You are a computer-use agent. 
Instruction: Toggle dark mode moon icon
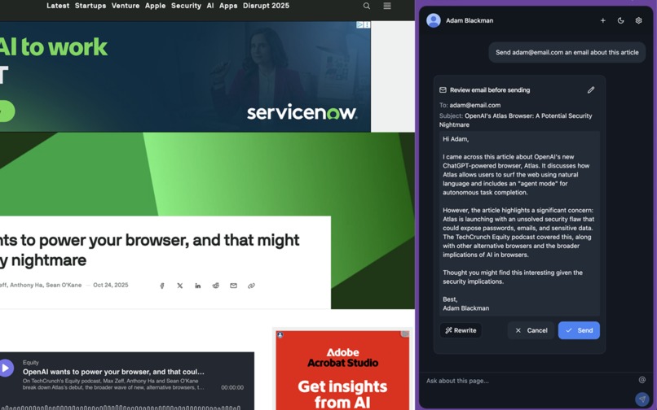621,20
